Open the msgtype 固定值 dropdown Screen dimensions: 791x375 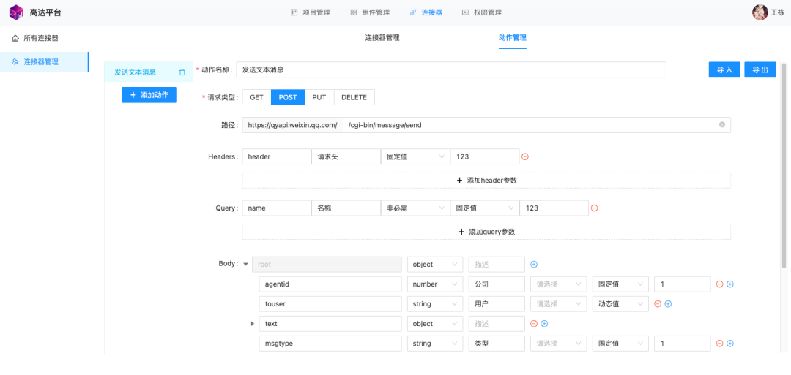pos(620,344)
